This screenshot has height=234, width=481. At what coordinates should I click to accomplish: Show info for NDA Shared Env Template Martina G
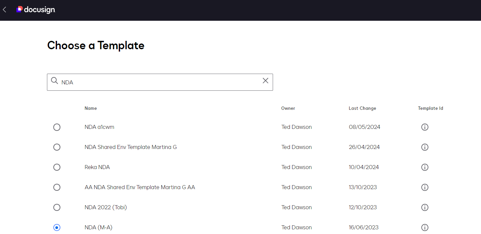(425, 147)
